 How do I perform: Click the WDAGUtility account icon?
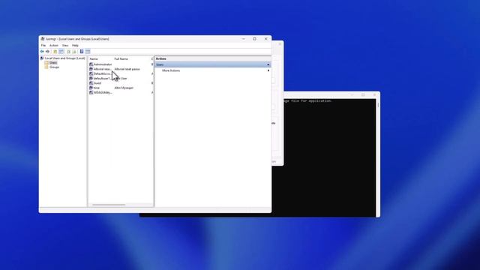[91, 92]
